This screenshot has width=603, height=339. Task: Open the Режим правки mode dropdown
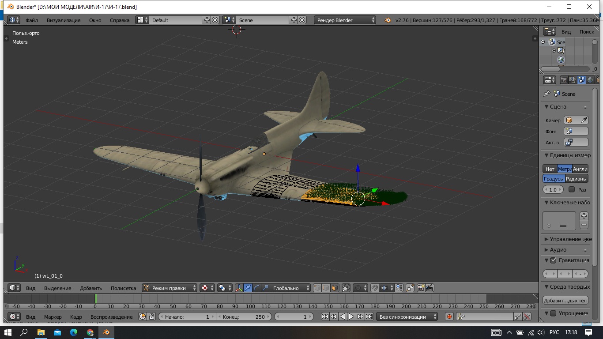170,288
